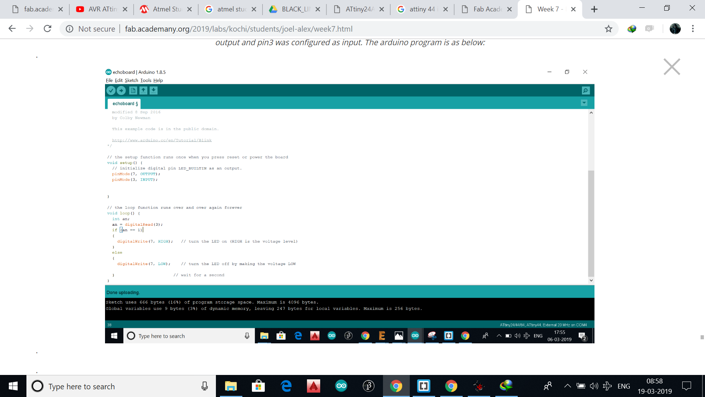Open the Windows Start menu
Image resolution: width=705 pixels, height=397 pixels.
tap(13, 386)
